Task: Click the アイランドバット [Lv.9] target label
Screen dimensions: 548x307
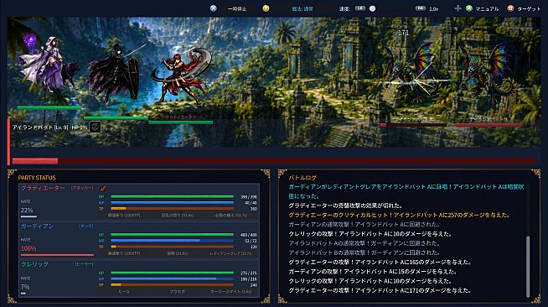Action: [40, 127]
